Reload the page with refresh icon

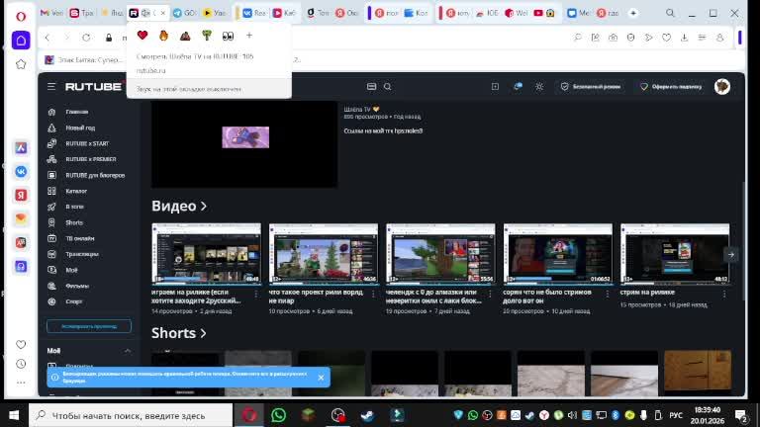click(86, 38)
